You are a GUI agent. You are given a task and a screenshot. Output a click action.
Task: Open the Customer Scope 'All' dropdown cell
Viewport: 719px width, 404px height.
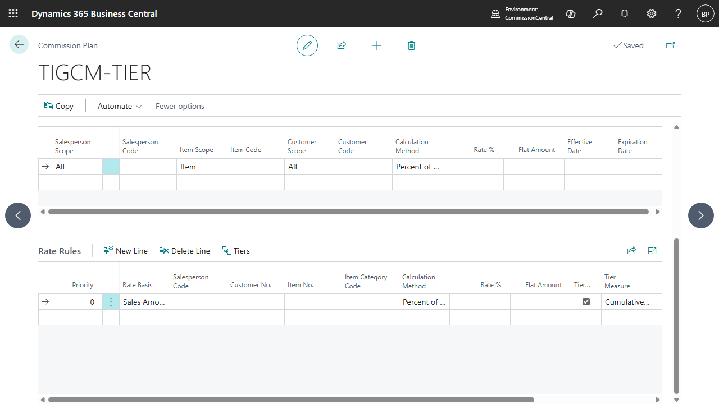(310, 167)
